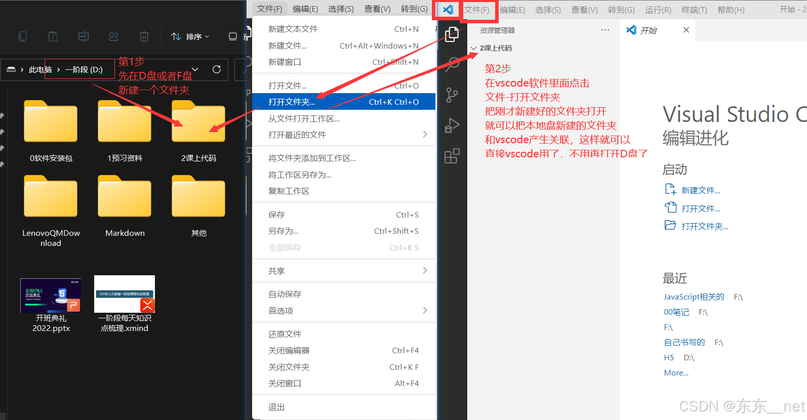
Task: Click the share icon in File Explorer toolbar
Action: pos(114,36)
